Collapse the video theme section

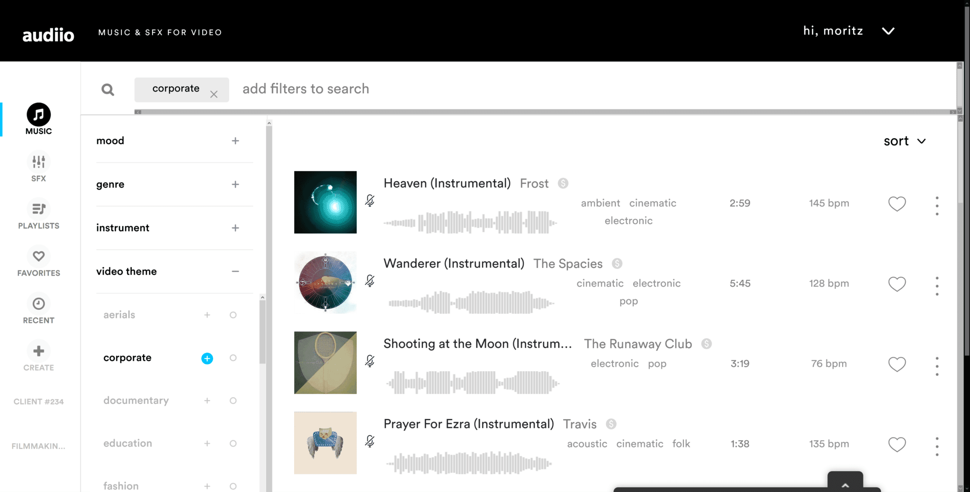coord(235,271)
